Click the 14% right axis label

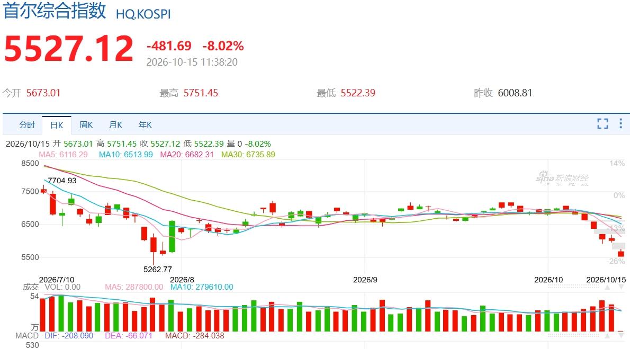(617, 164)
